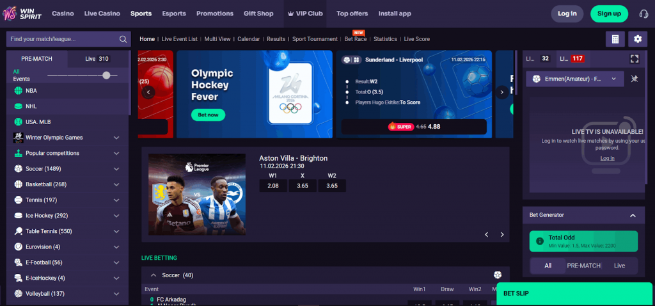Collapse the Bet Generator panel
Screen dimensions: 655x306
tap(633, 215)
